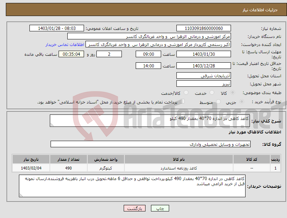The height and width of the screenshot is (218, 287).
Task: Click the response deadline date 1403/01/30
Action: (204, 54)
